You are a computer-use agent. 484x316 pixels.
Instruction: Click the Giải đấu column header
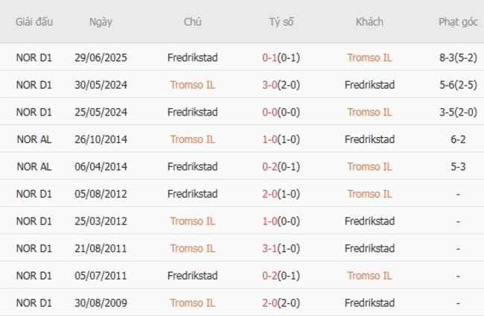34,22
